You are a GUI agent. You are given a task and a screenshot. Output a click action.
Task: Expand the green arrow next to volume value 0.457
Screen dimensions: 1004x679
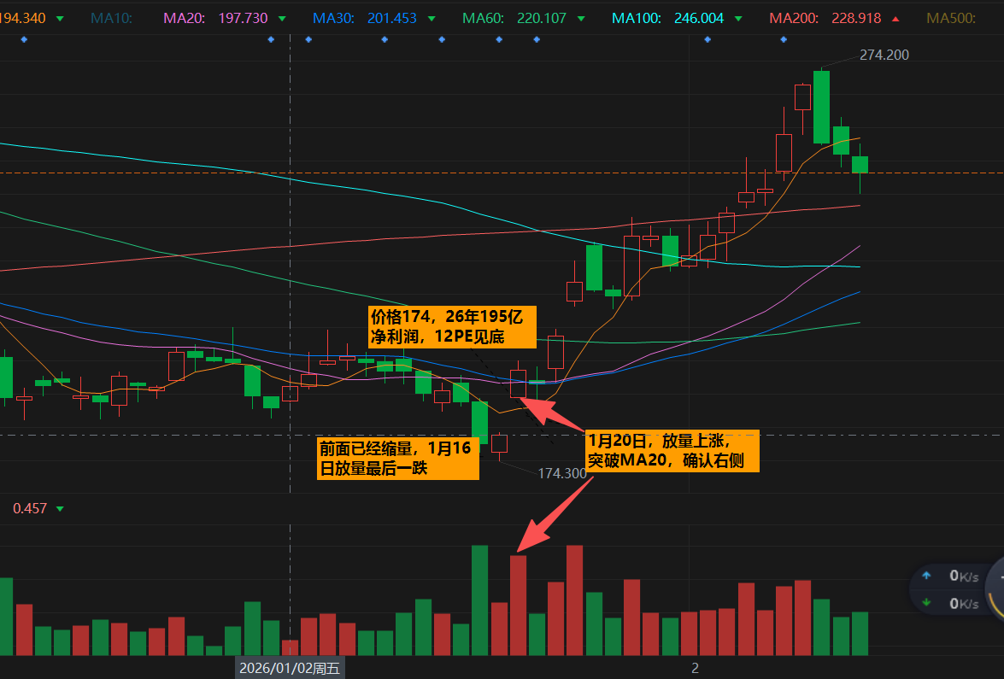pos(60,509)
